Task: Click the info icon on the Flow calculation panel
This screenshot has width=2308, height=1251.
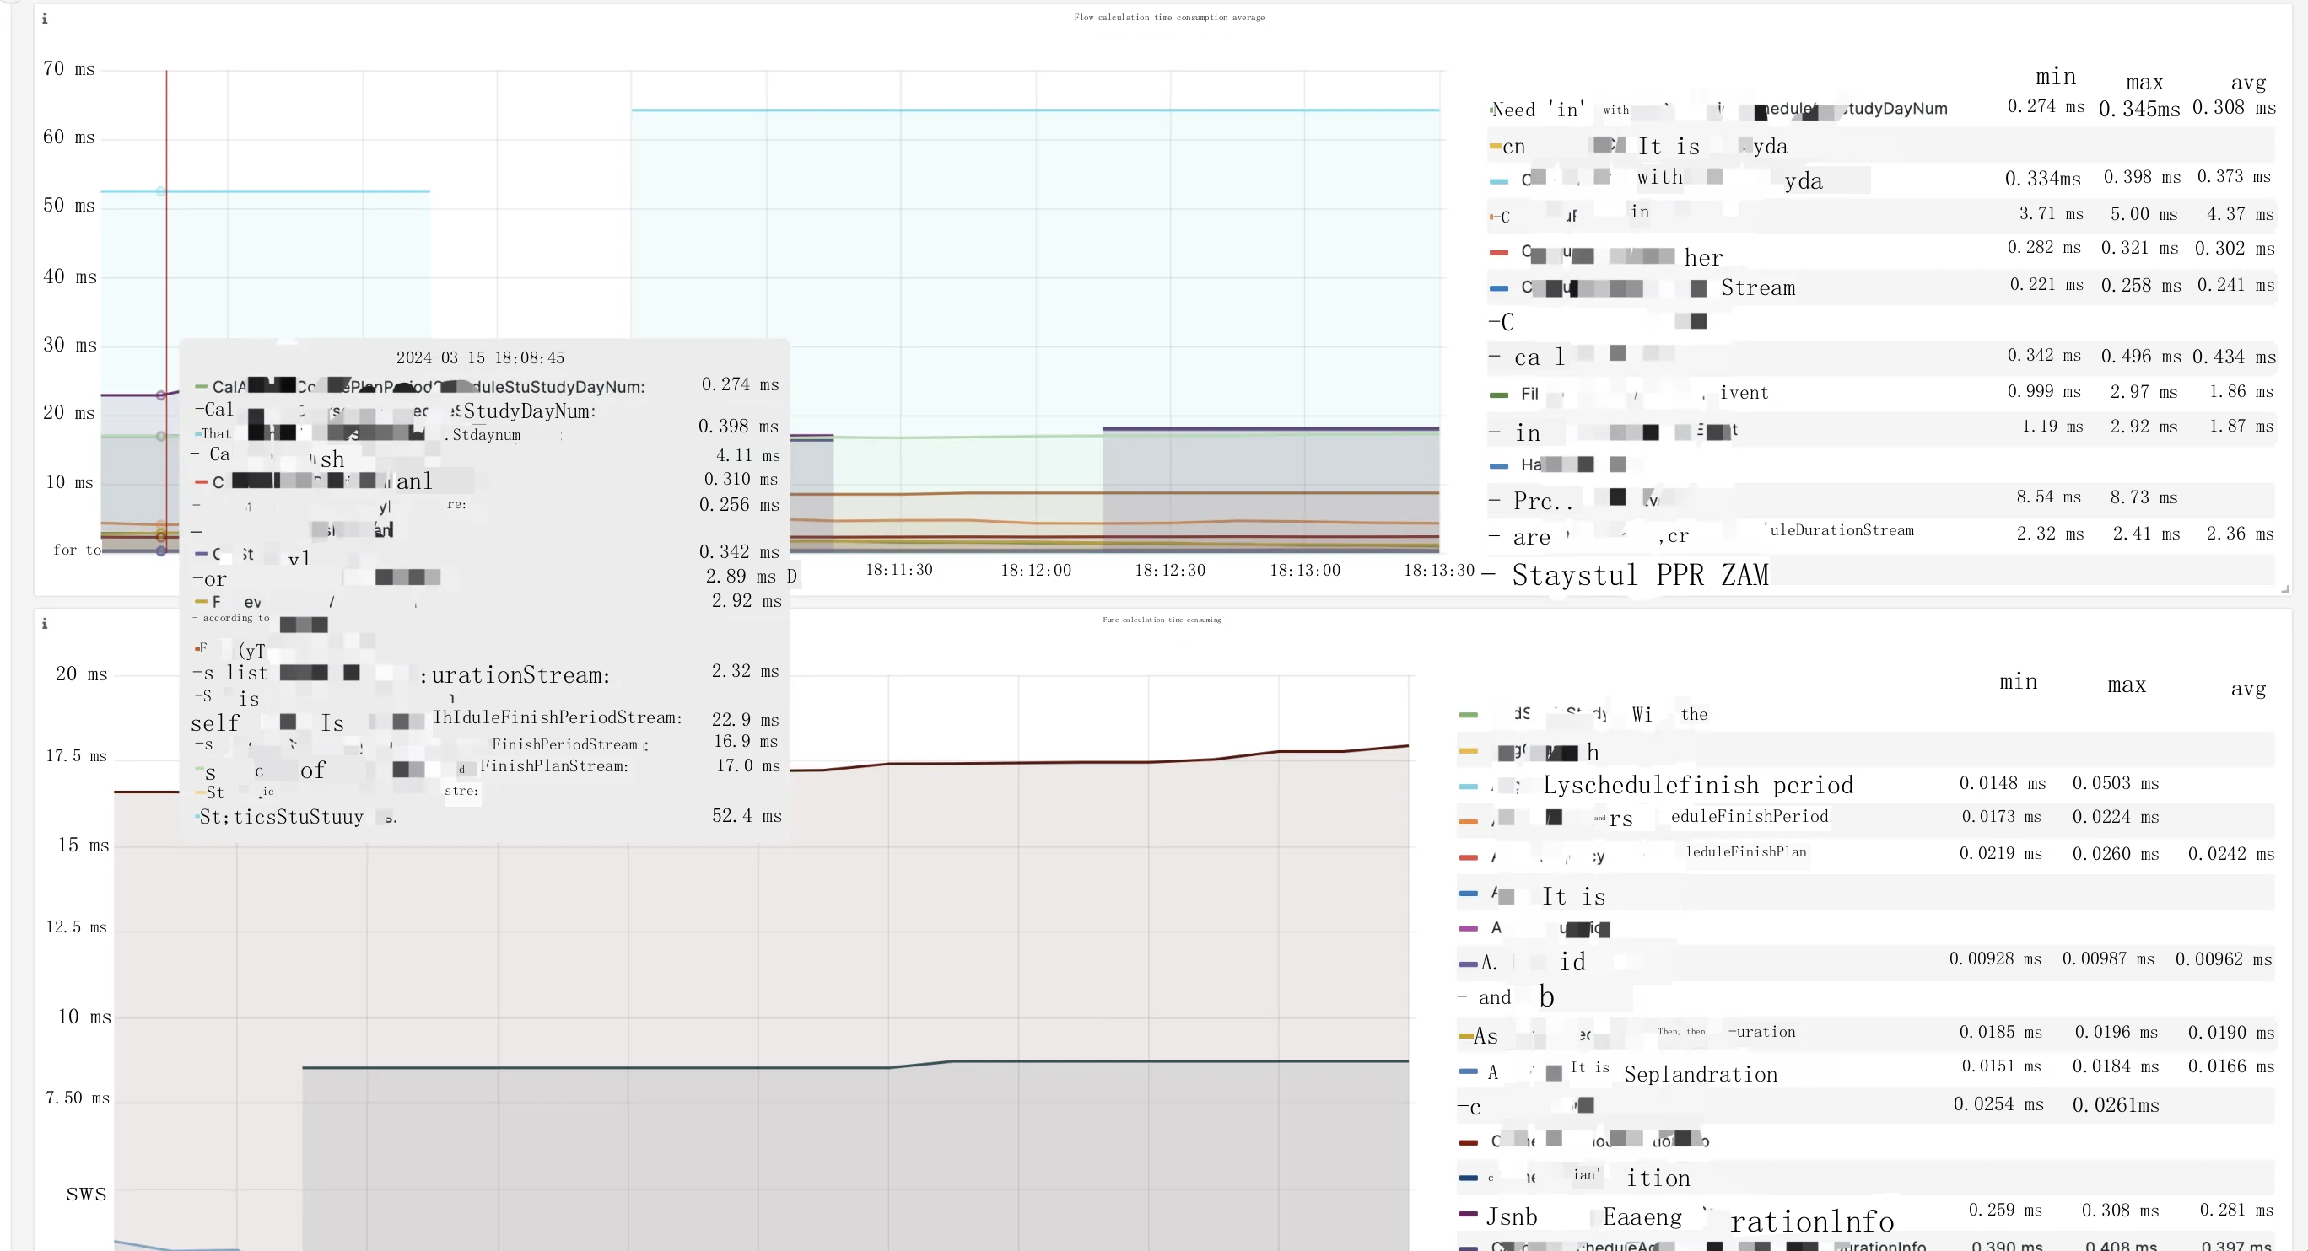Action: click(45, 19)
